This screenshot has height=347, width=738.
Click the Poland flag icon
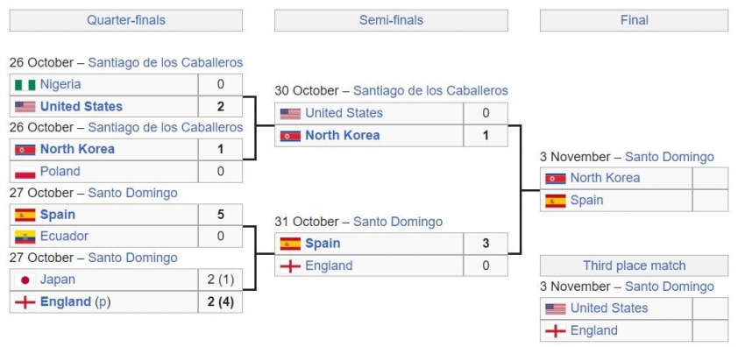25,172
